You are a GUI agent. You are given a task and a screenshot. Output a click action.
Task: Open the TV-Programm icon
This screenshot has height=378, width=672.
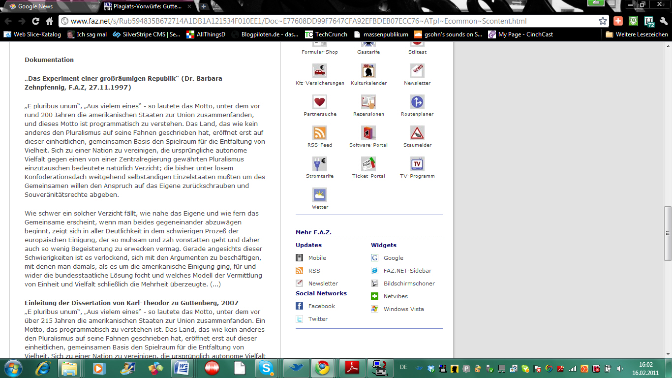(417, 164)
